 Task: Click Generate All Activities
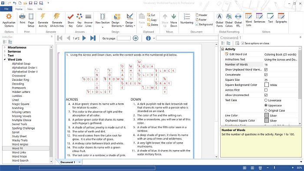pyautogui.click(x=57, y=20)
